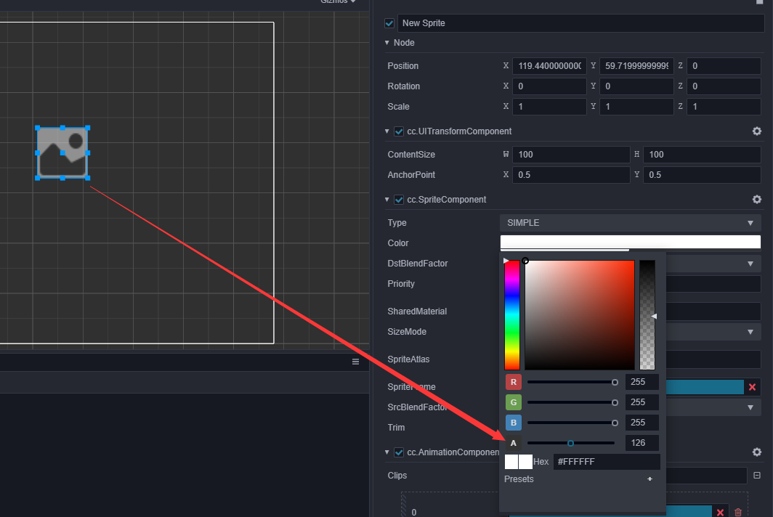Edit the B value field 255
Image resolution: width=773 pixels, height=517 pixels.
click(642, 423)
